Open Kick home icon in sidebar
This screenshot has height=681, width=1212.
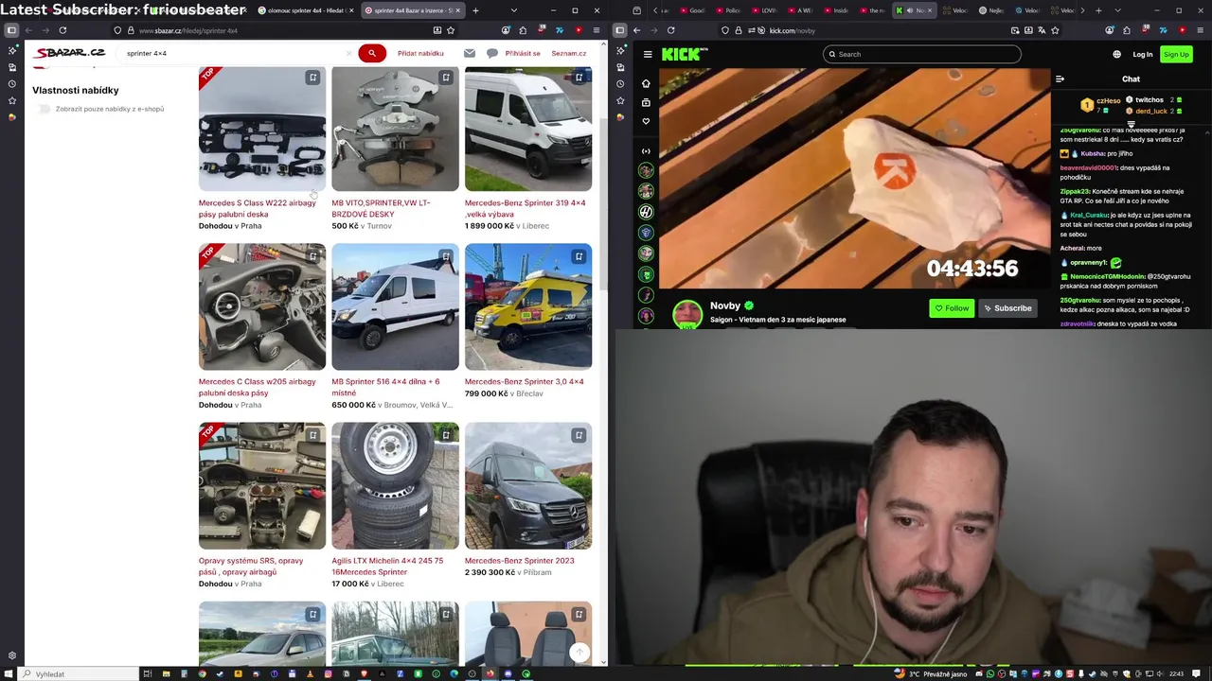tap(646, 83)
